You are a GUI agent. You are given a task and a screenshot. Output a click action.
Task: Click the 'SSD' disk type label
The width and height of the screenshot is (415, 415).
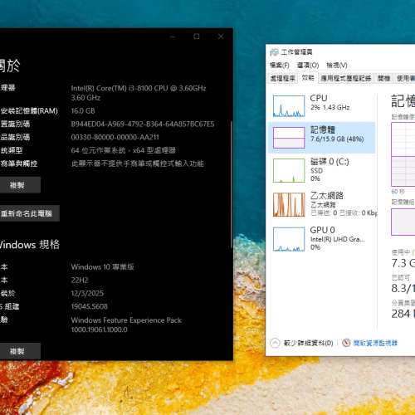pyautogui.click(x=316, y=171)
